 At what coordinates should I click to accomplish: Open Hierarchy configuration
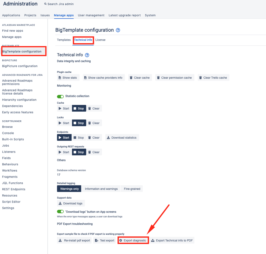pyautogui.click(x=19, y=100)
